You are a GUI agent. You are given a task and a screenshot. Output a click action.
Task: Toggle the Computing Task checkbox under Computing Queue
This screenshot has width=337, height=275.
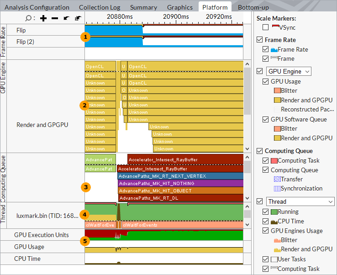(266, 161)
